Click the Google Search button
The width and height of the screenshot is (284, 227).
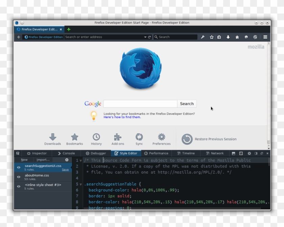187,104
